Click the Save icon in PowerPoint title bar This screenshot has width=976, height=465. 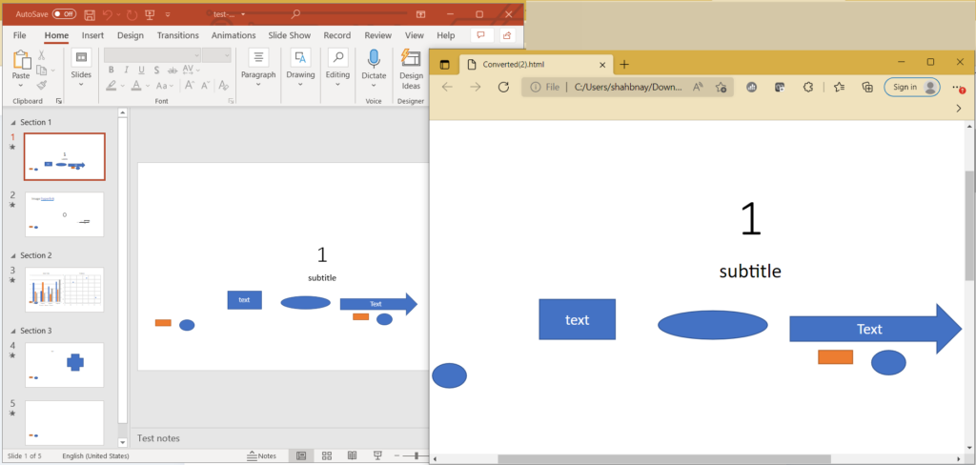coord(90,14)
